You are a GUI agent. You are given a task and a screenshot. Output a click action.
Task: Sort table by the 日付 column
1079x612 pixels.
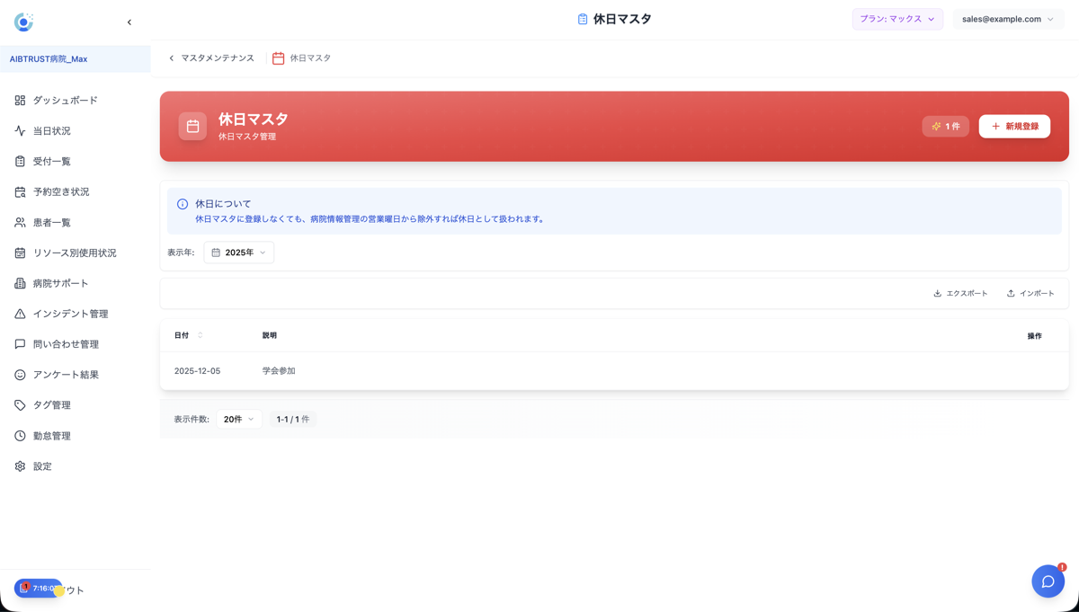tap(184, 334)
